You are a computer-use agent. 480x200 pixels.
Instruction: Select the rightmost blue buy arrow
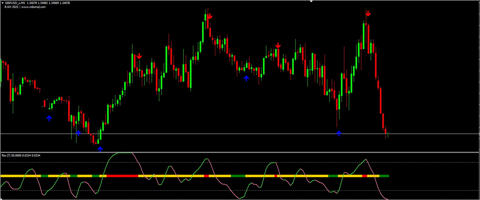[339, 133]
